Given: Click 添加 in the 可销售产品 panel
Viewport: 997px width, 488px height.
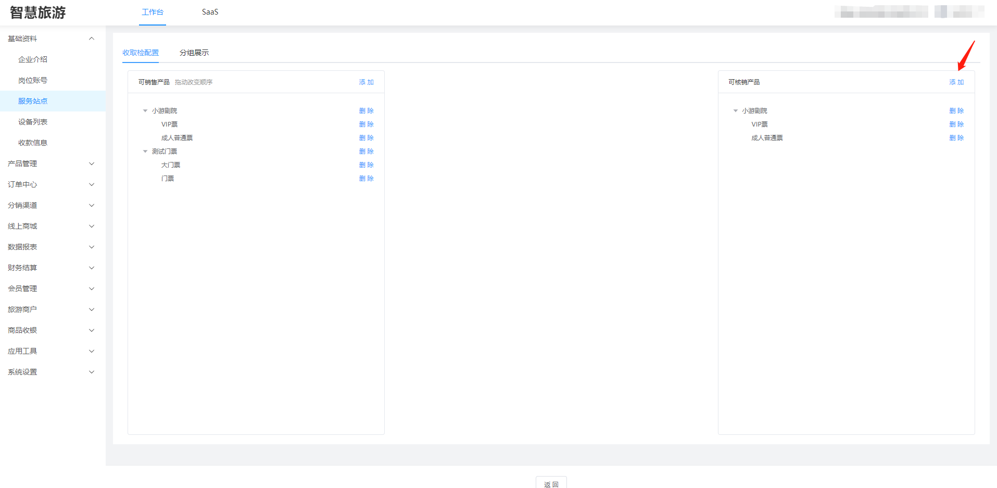Looking at the screenshot, I should click(366, 82).
